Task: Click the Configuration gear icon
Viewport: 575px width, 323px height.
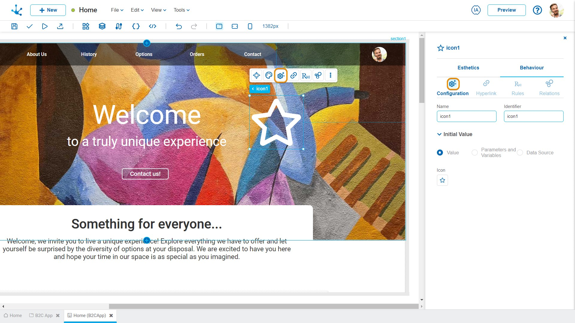Action: point(453,83)
